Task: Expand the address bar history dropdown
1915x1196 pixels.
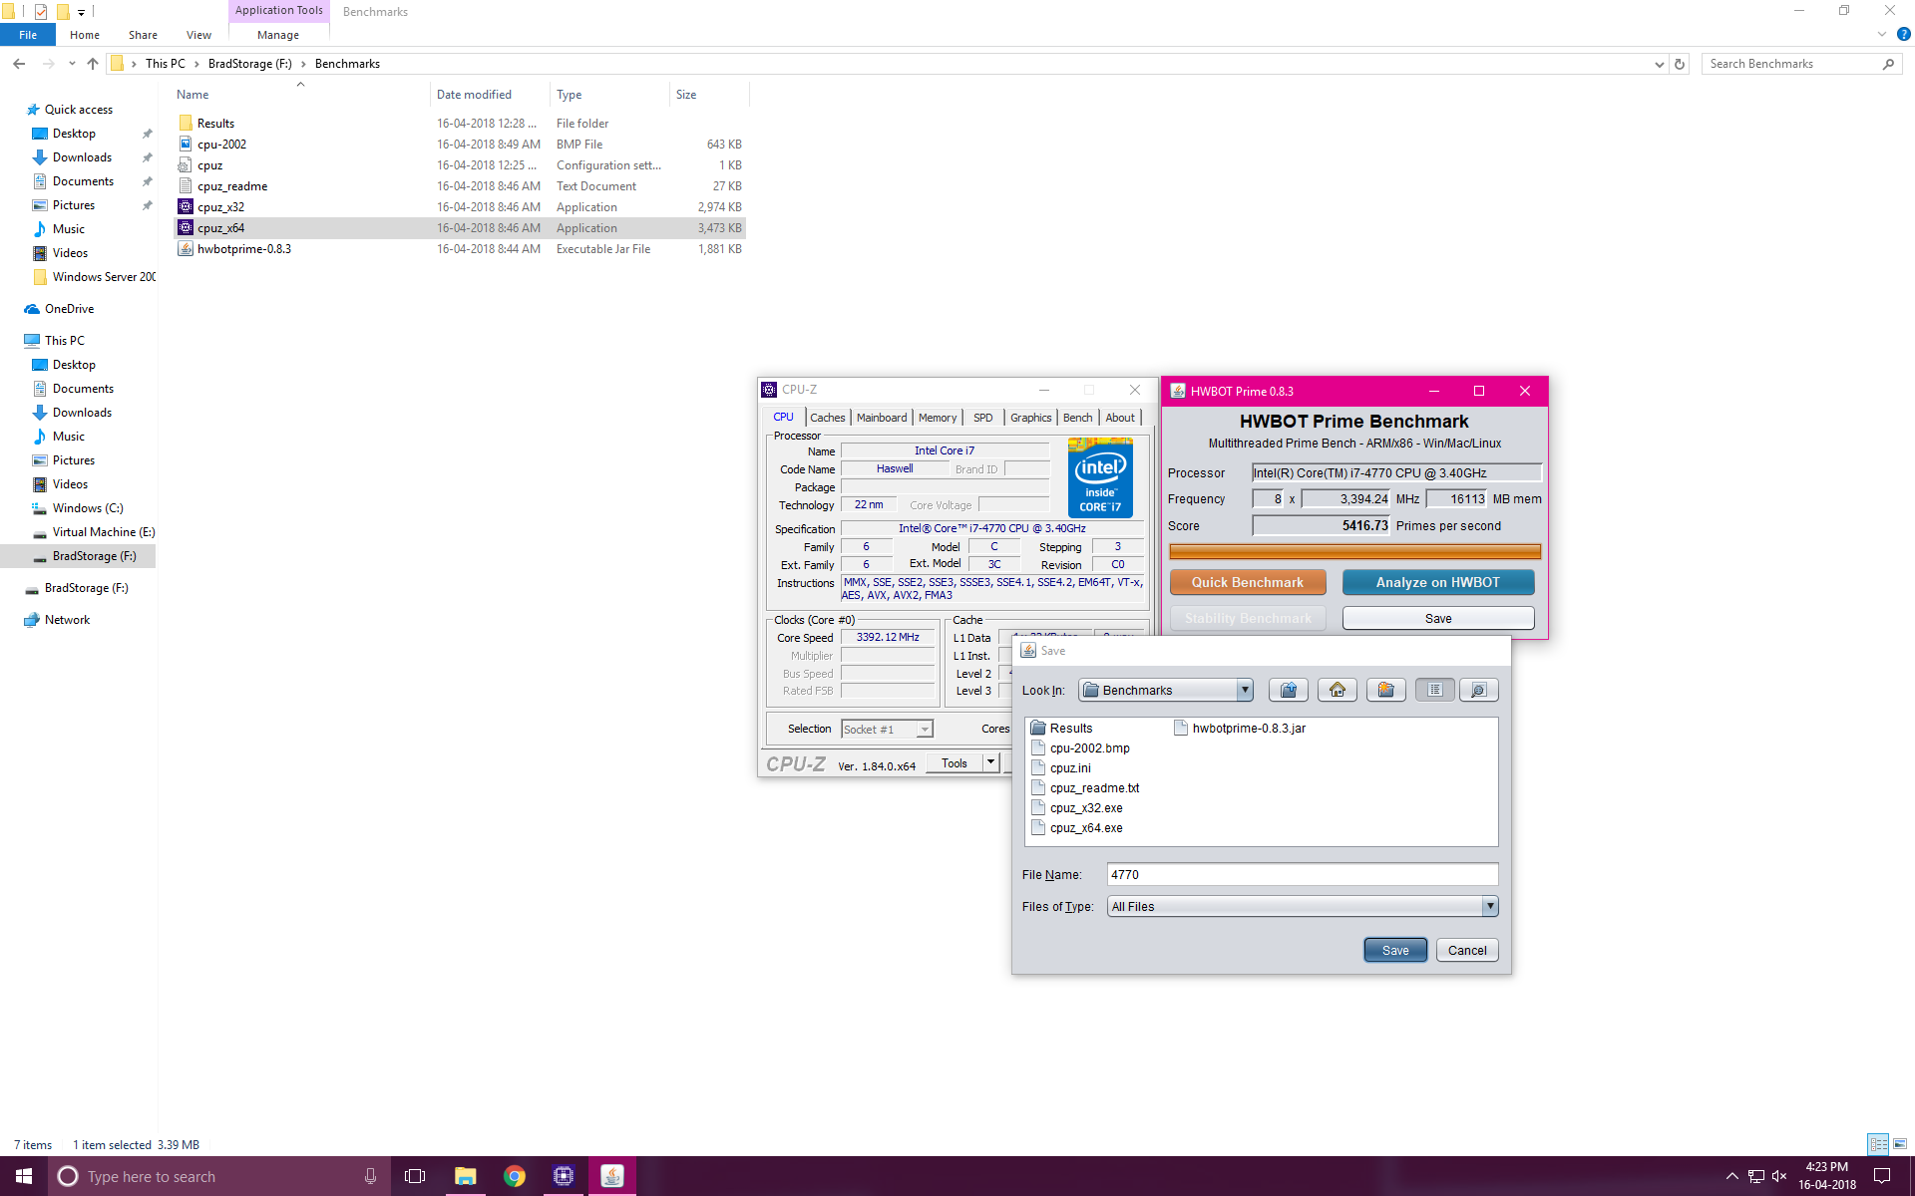Action: 1660,64
